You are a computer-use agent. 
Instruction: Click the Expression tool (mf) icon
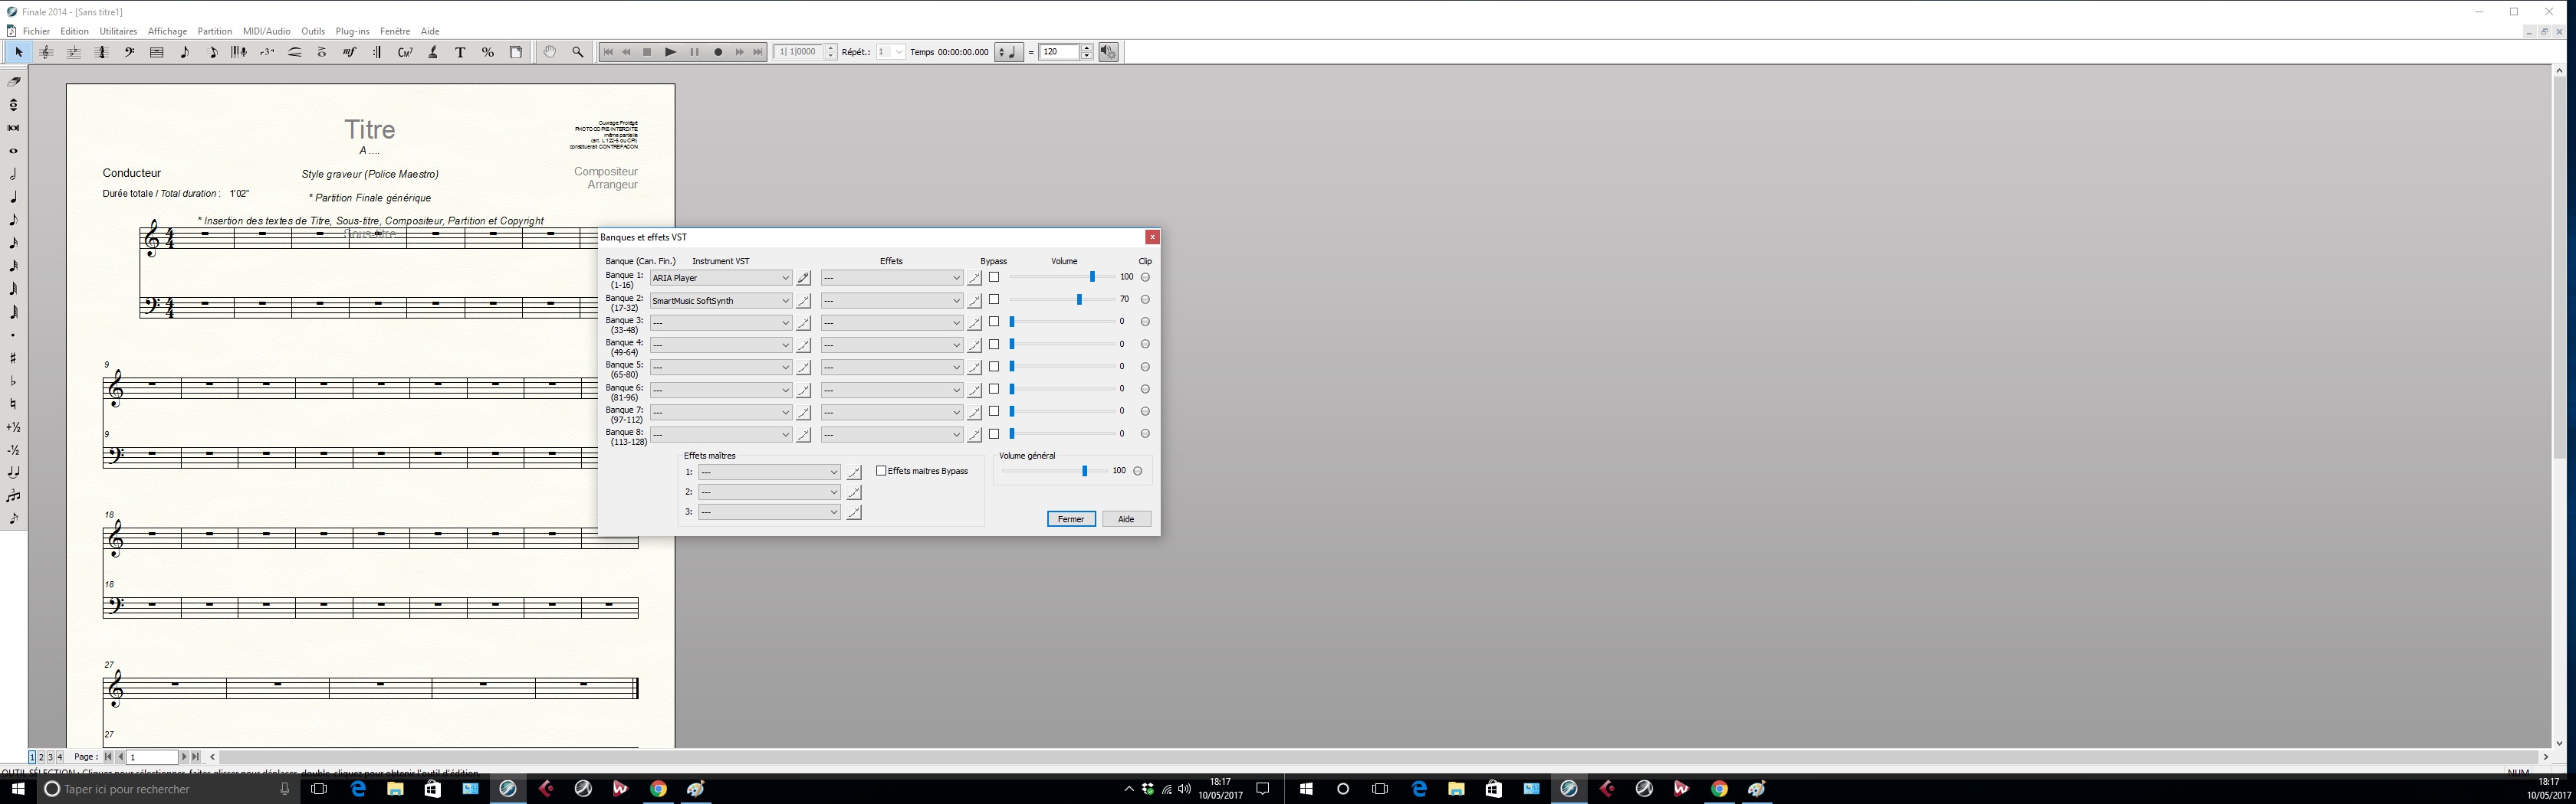tap(350, 53)
